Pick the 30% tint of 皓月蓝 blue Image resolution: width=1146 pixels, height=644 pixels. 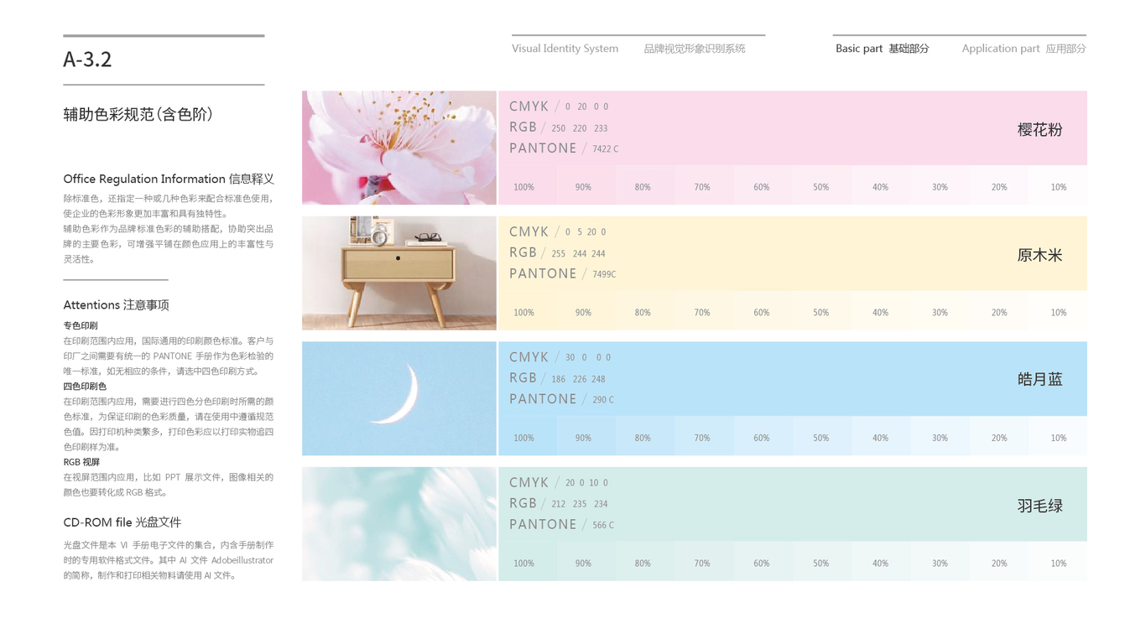pos(940,436)
